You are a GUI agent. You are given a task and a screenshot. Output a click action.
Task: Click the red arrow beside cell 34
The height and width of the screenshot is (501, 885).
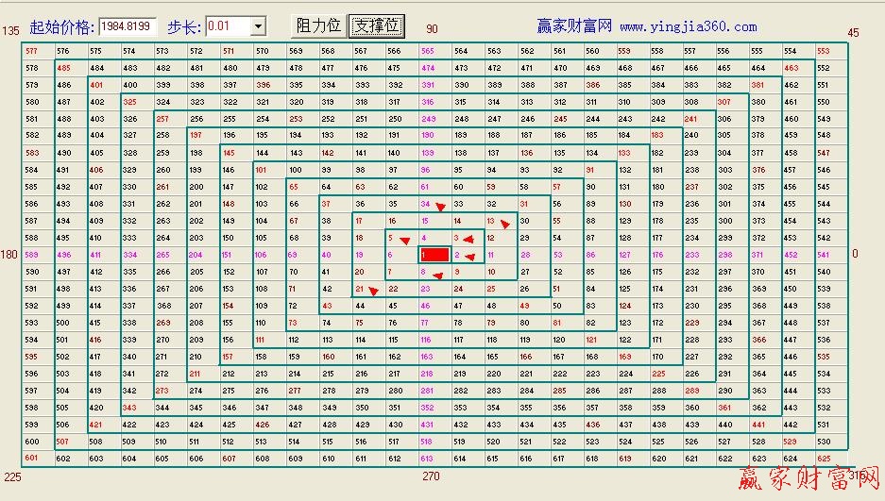(x=439, y=207)
